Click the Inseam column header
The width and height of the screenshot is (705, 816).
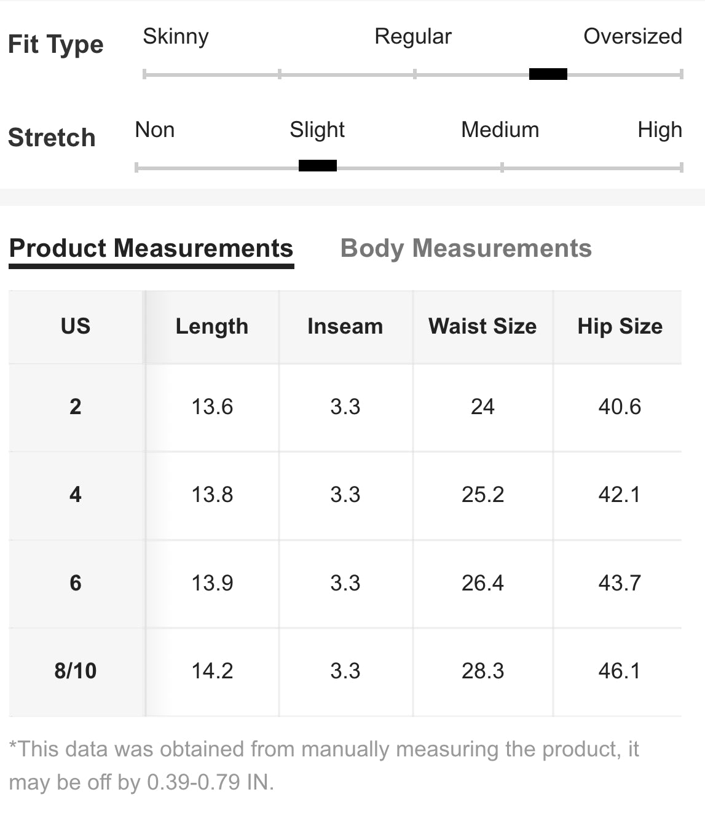[x=345, y=326]
